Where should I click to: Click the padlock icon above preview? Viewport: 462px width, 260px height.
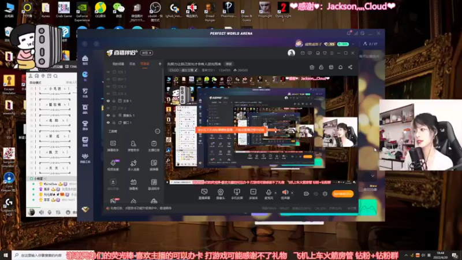(321, 67)
